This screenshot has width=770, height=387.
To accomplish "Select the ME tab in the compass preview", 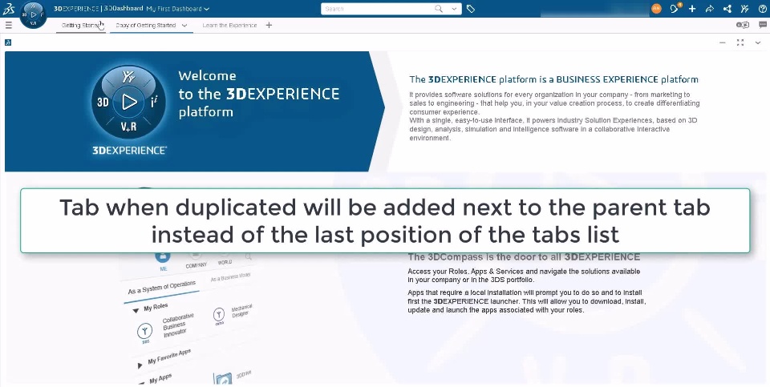I will [x=163, y=260].
